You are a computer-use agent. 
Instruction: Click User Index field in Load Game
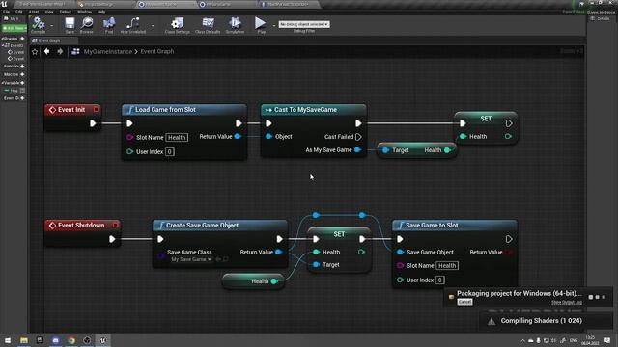pos(170,152)
